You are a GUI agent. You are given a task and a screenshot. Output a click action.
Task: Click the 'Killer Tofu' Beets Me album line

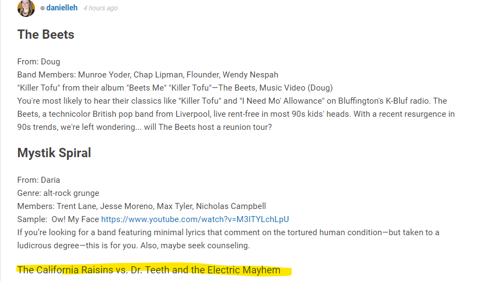coord(175,88)
